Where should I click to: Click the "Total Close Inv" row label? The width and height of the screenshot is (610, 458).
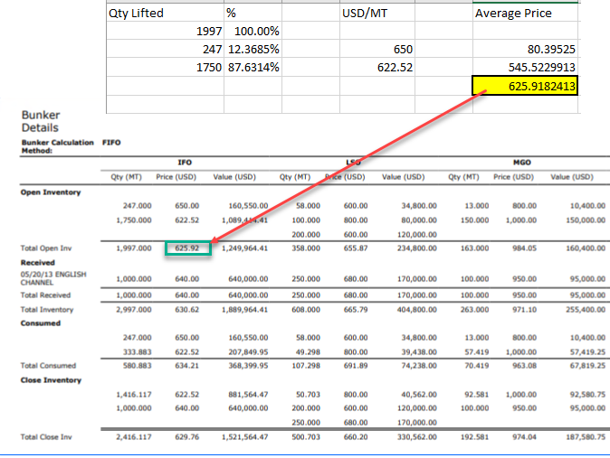point(45,437)
